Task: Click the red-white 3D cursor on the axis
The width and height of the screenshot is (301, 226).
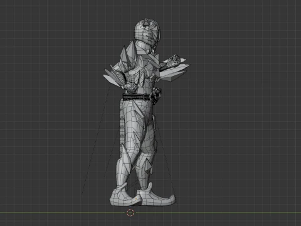Action: (130, 213)
